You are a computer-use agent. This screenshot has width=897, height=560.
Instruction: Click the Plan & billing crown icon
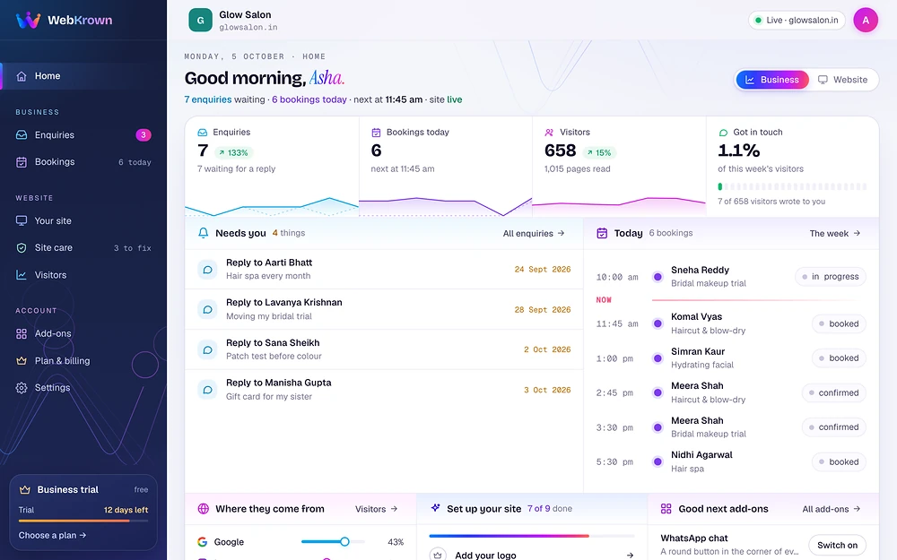click(x=22, y=360)
